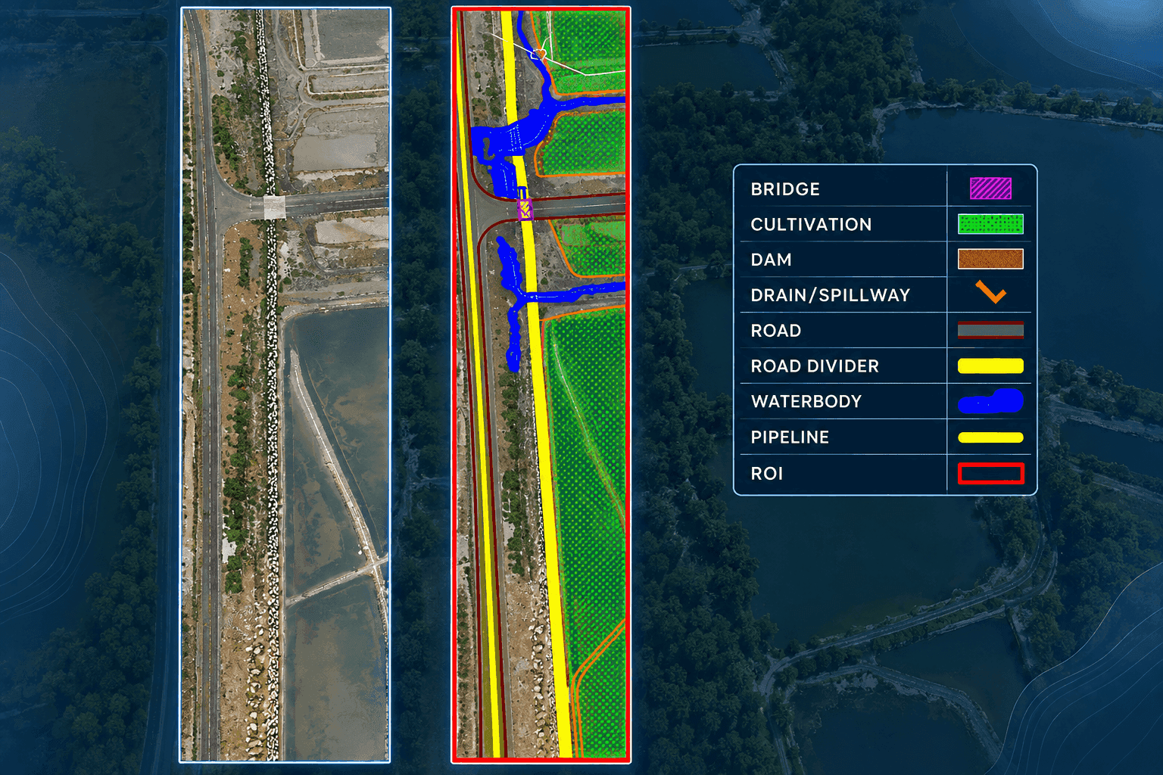The width and height of the screenshot is (1163, 775).
Task: Click the ROI legend label
Action: coord(766,474)
